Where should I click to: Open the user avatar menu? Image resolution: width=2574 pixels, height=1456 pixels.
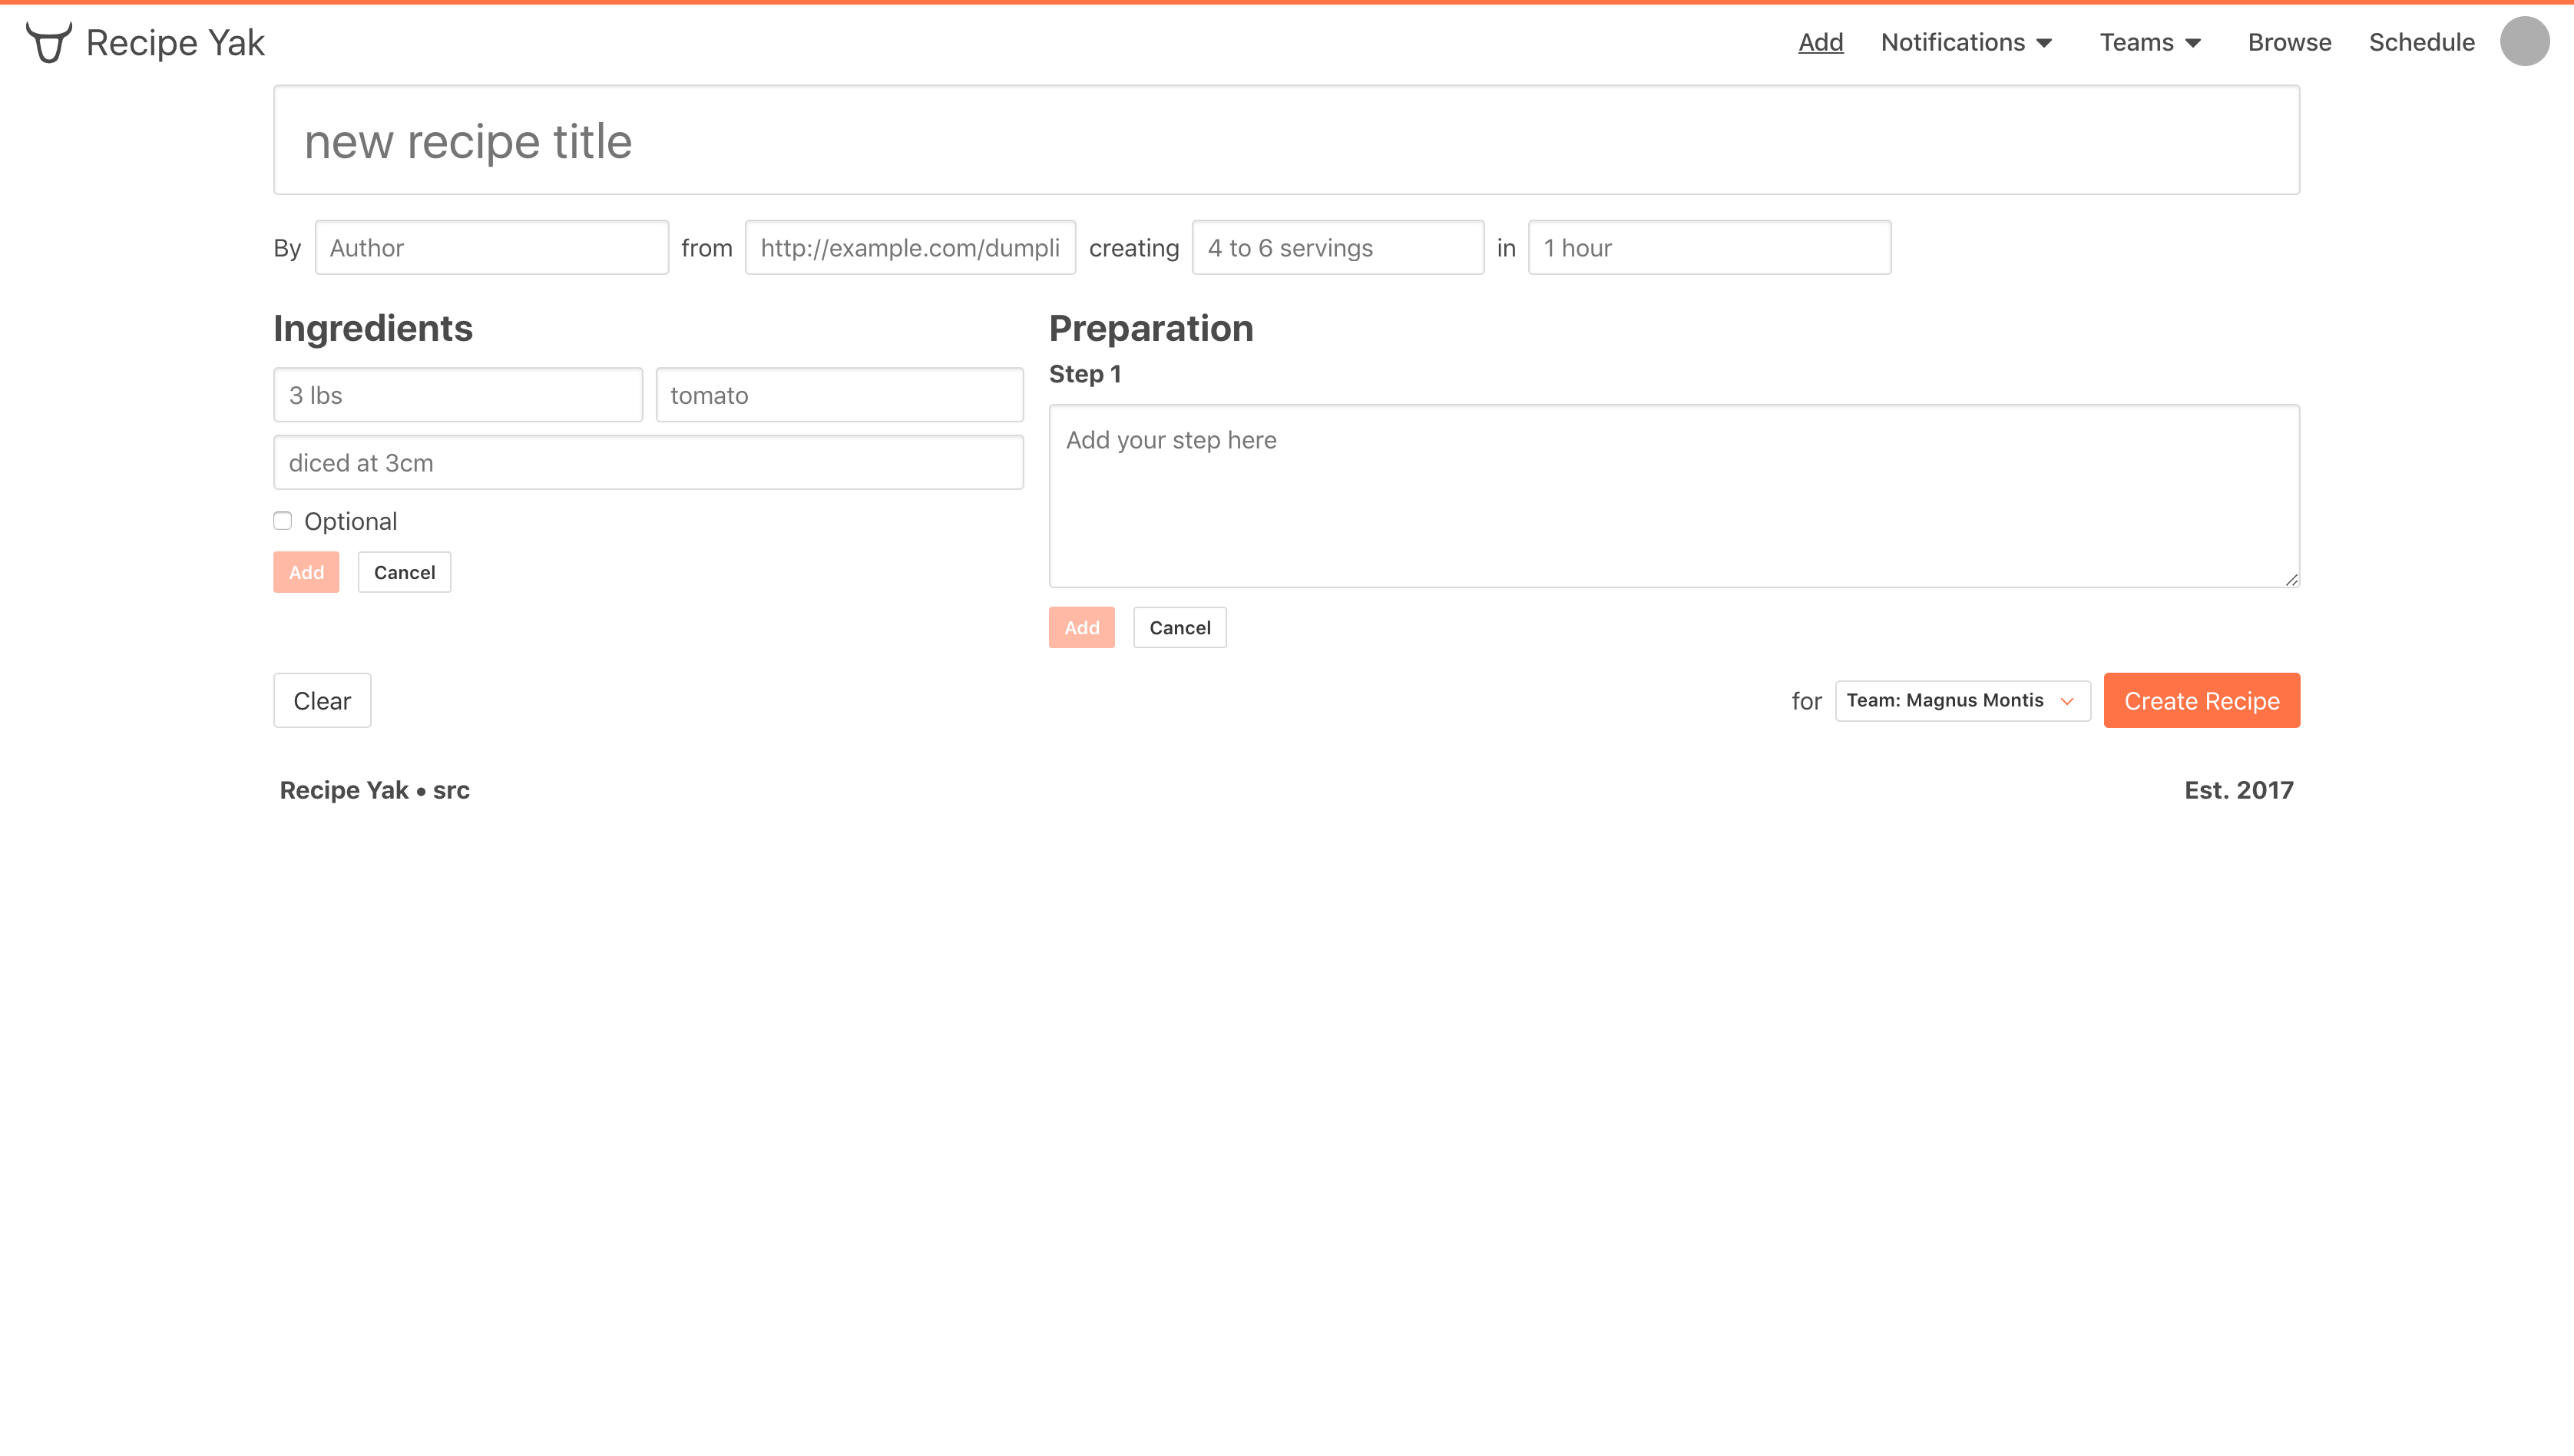tap(2524, 42)
